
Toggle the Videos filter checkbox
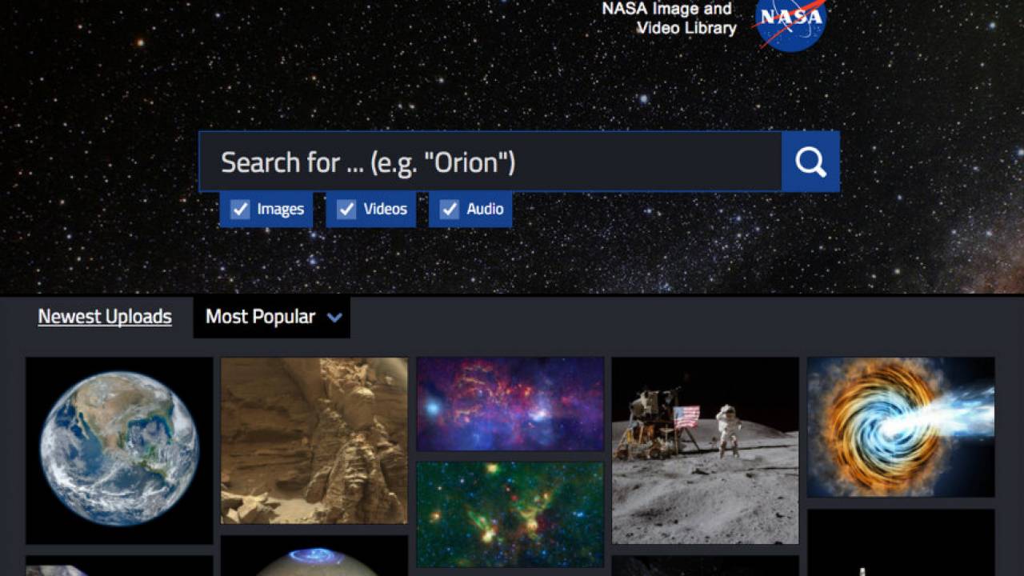pyautogui.click(x=346, y=210)
